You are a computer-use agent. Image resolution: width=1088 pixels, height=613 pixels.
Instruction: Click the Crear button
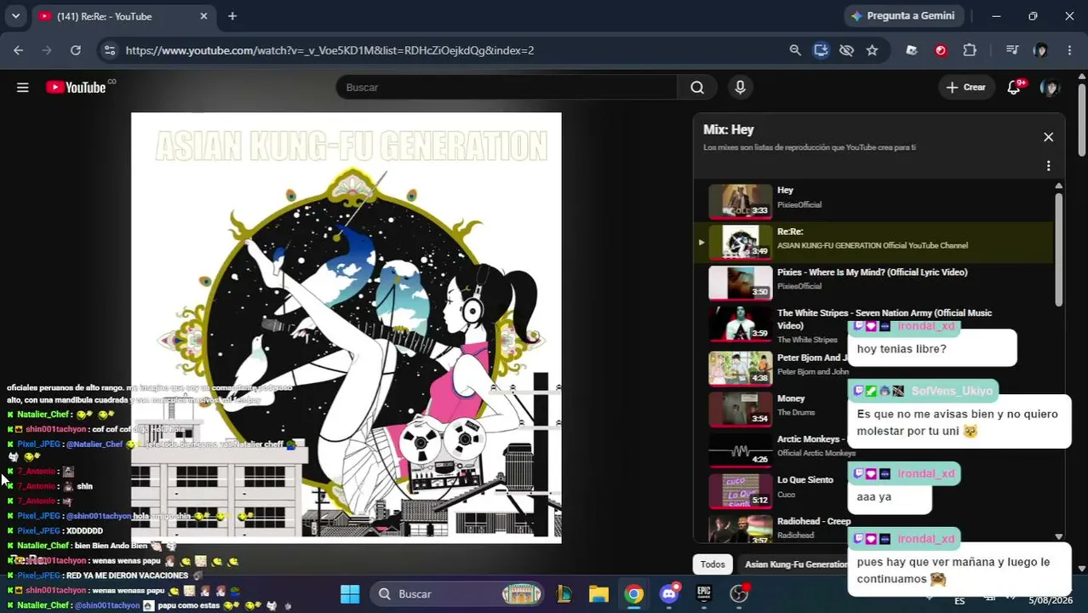[965, 87]
